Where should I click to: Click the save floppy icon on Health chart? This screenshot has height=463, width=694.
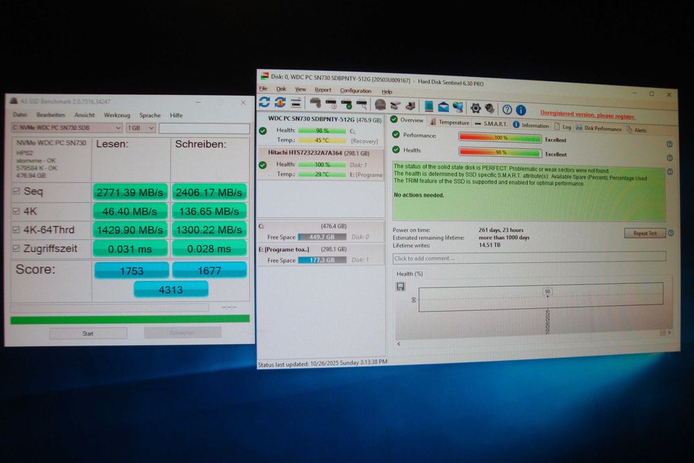(x=400, y=287)
